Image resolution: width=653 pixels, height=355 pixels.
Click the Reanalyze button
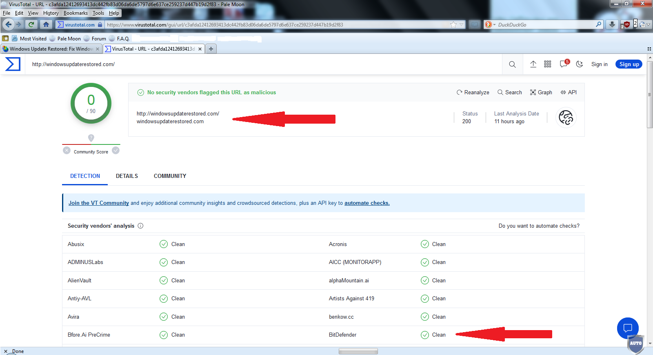[x=473, y=92]
